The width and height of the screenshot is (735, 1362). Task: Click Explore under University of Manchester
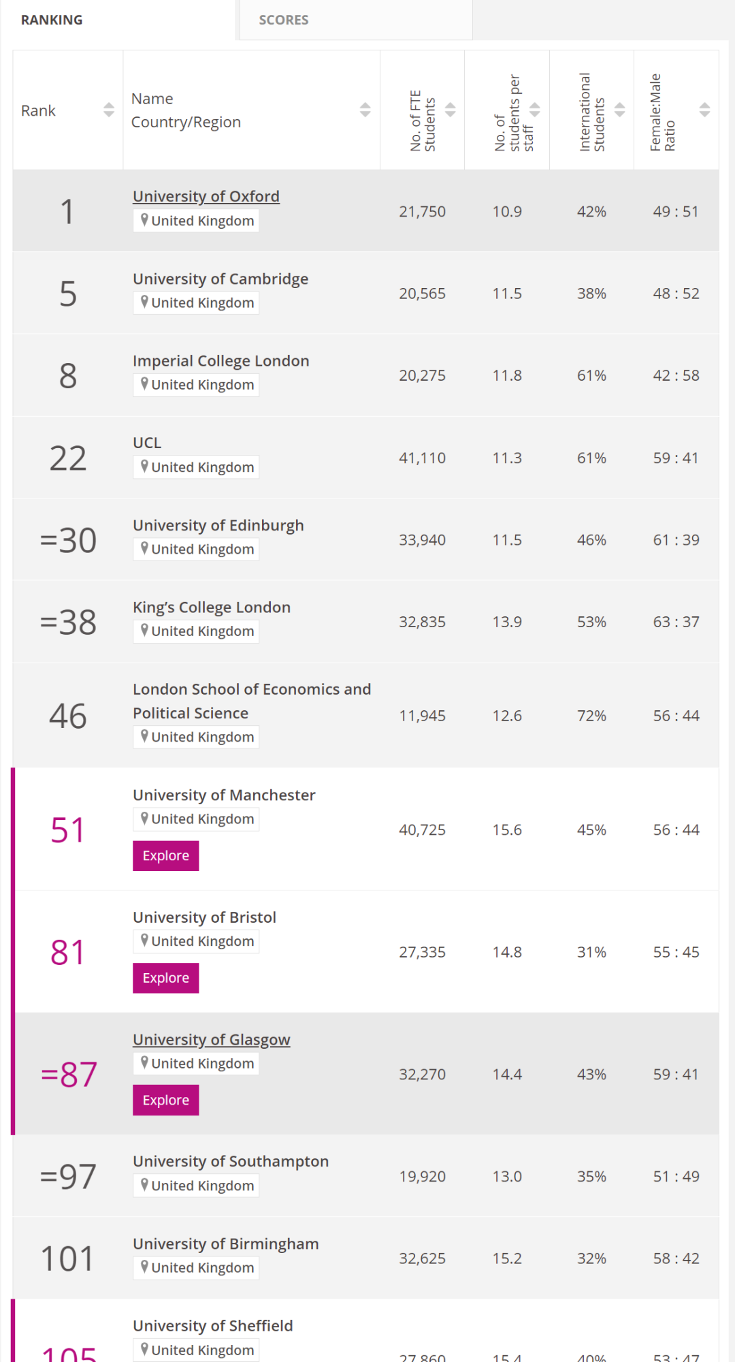pos(165,855)
